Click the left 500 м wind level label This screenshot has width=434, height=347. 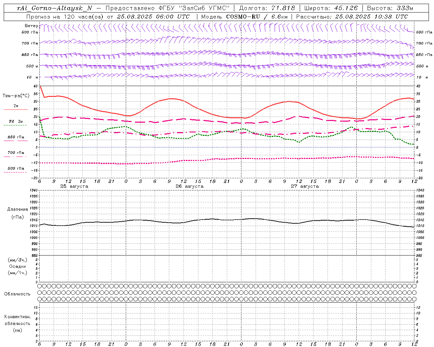[32, 66]
